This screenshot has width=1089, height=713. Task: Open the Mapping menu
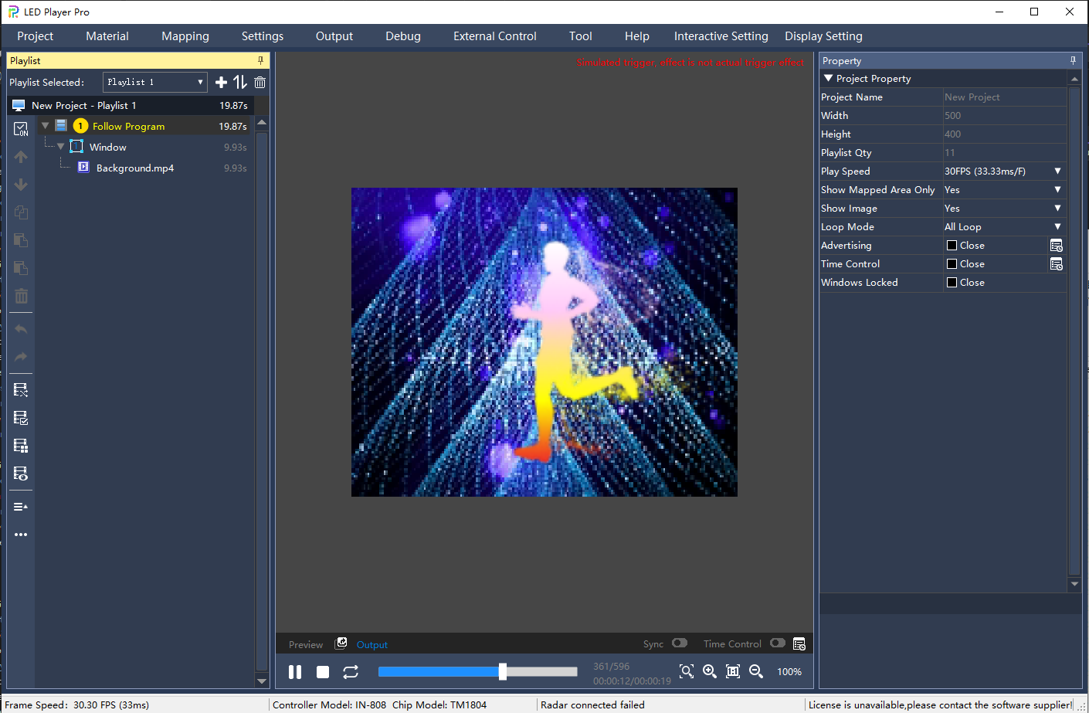click(185, 36)
